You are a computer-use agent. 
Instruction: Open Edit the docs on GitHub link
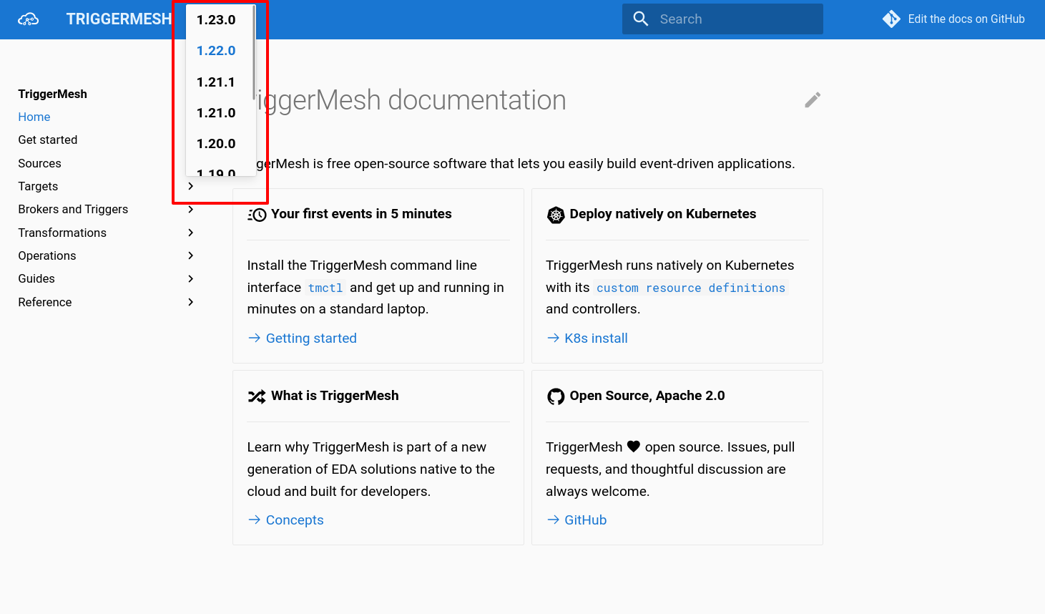(x=954, y=19)
